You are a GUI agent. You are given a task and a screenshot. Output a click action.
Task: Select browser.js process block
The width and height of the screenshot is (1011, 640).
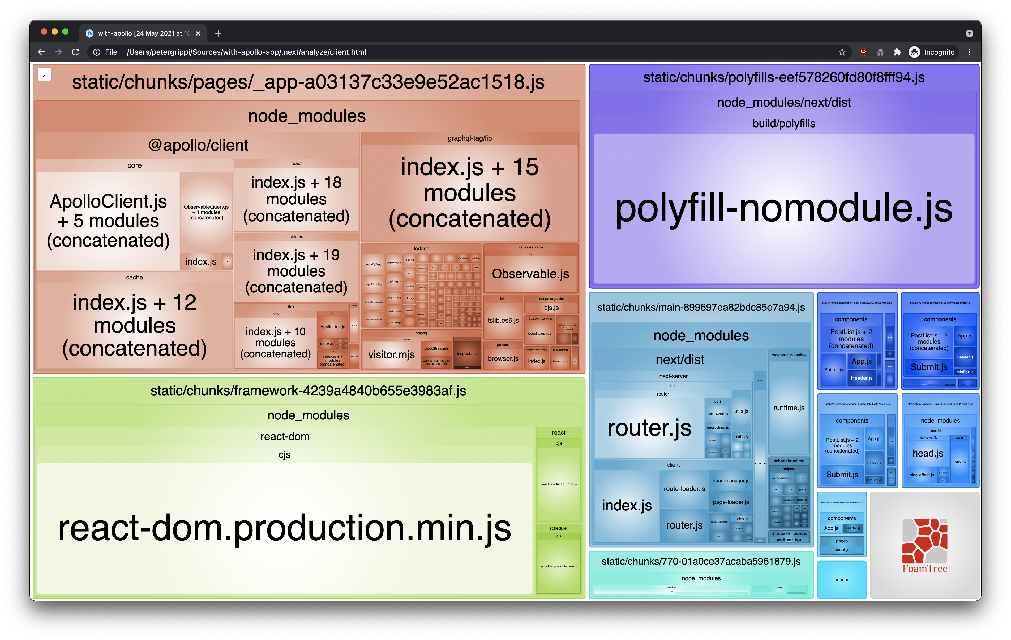coord(503,359)
